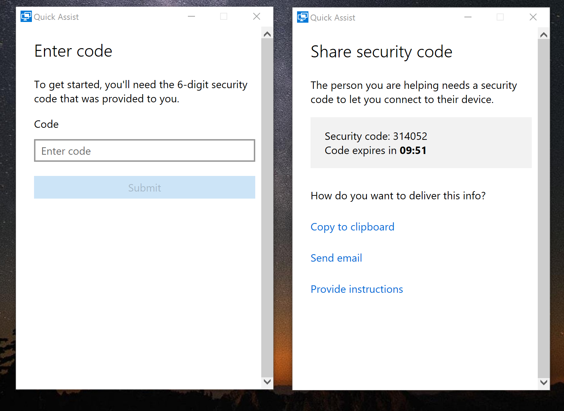Screen dimensions: 564x411
Task: Click Copy to clipboard link
Action: point(352,227)
